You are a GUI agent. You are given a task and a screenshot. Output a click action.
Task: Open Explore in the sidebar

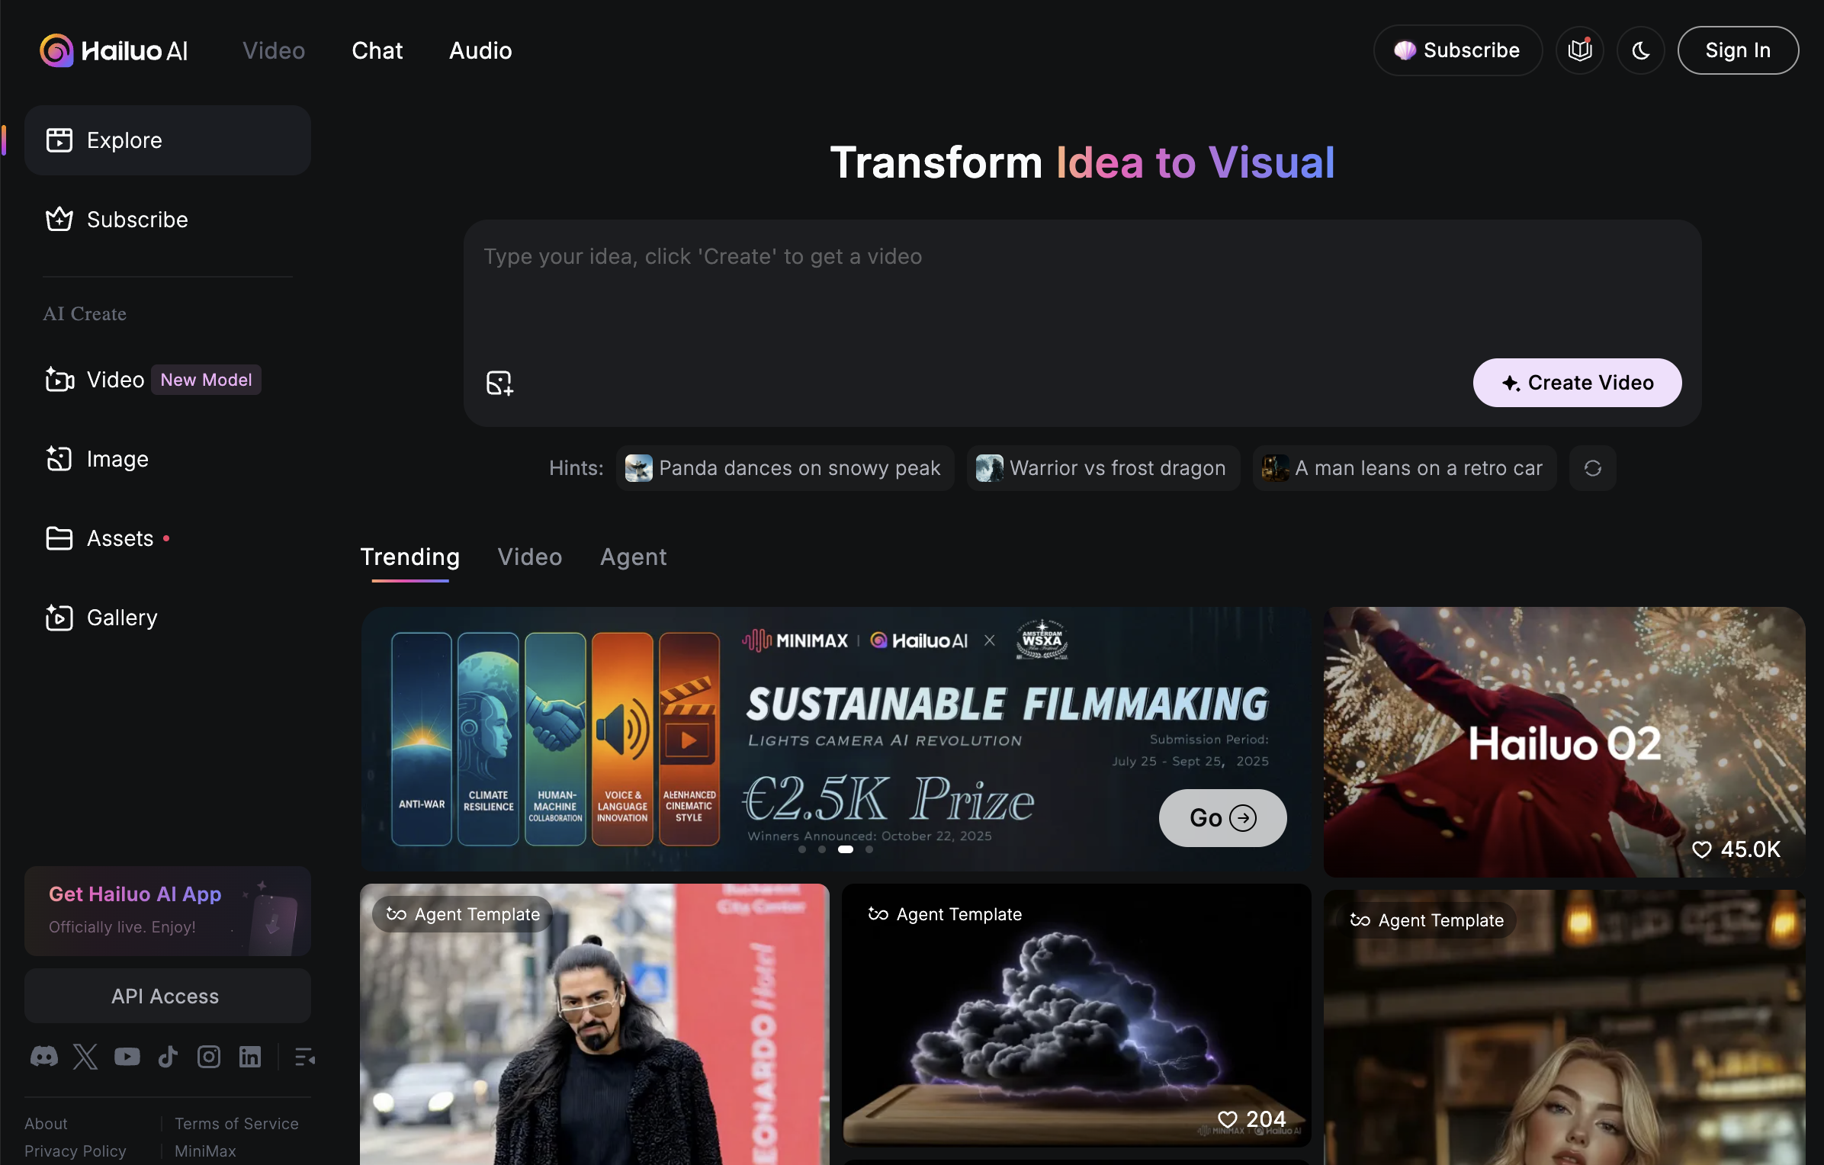[x=168, y=140]
